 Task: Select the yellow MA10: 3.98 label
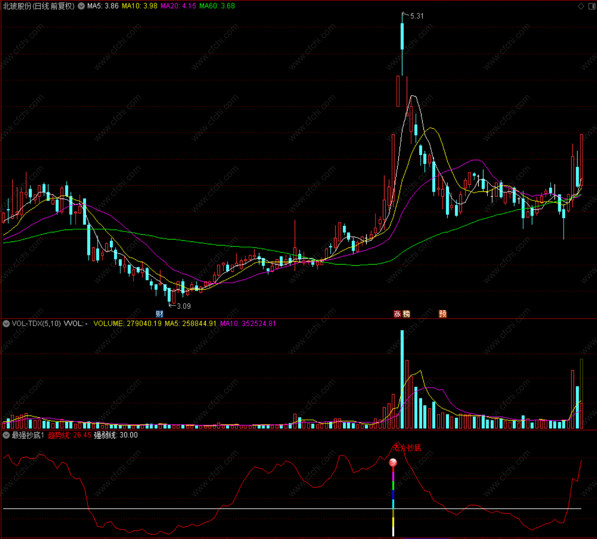(x=139, y=6)
